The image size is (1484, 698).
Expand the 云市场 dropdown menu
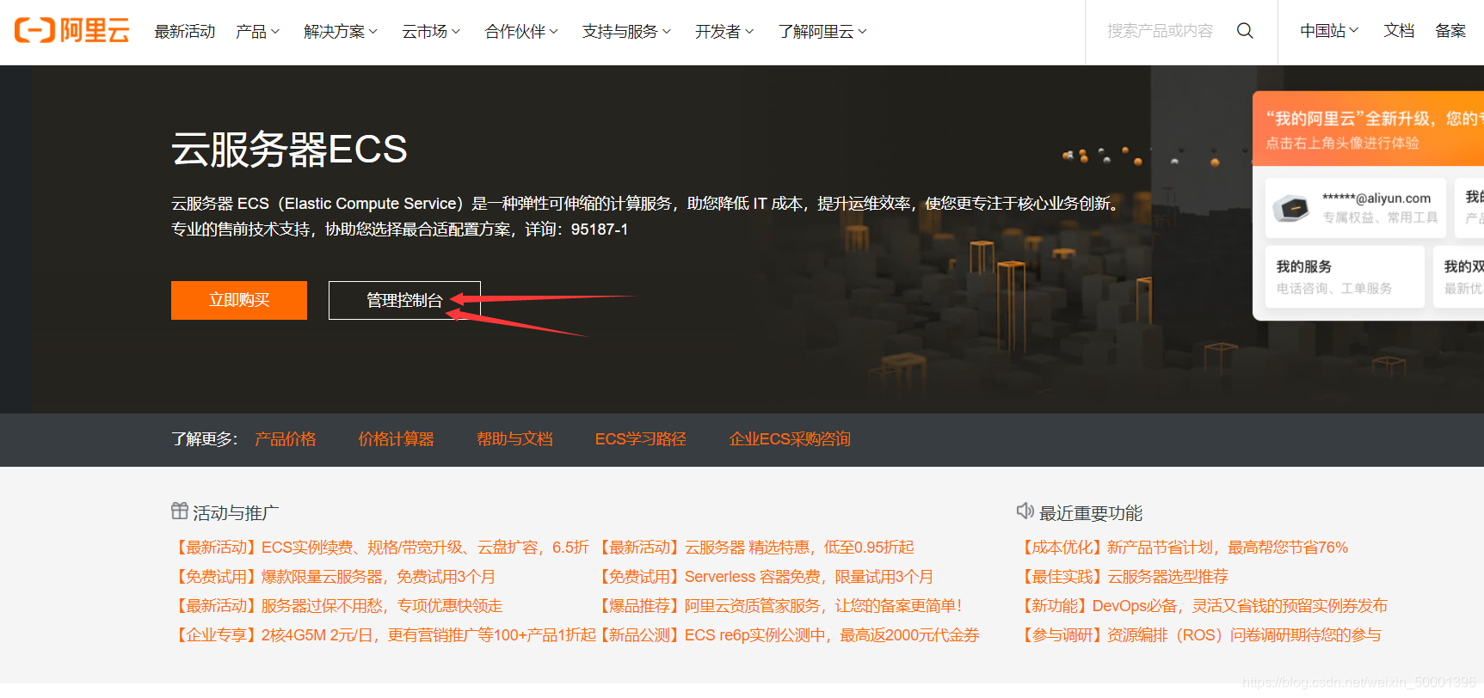click(431, 32)
